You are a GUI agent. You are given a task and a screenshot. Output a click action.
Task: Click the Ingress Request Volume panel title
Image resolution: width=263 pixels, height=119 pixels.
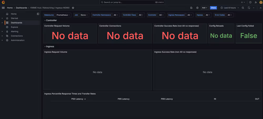click(x=56, y=52)
